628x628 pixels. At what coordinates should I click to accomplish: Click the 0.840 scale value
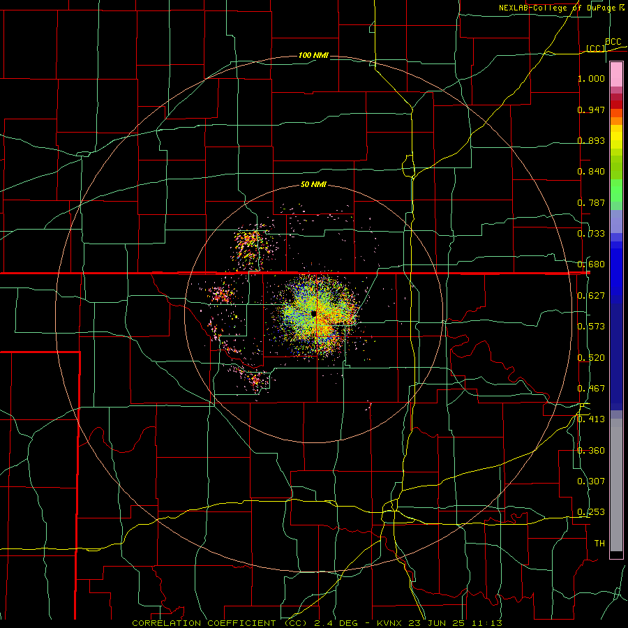591,172
